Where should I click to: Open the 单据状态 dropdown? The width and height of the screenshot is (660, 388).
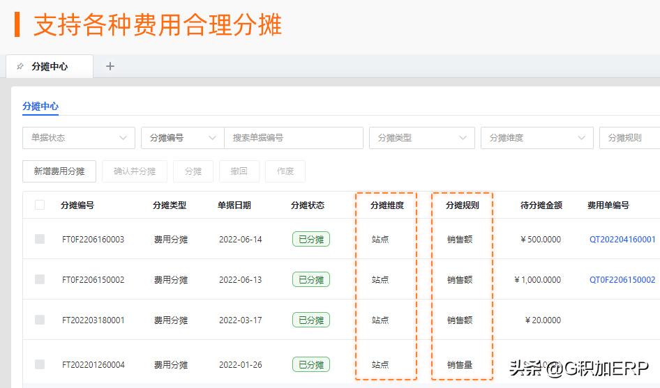pyautogui.click(x=79, y=138)
